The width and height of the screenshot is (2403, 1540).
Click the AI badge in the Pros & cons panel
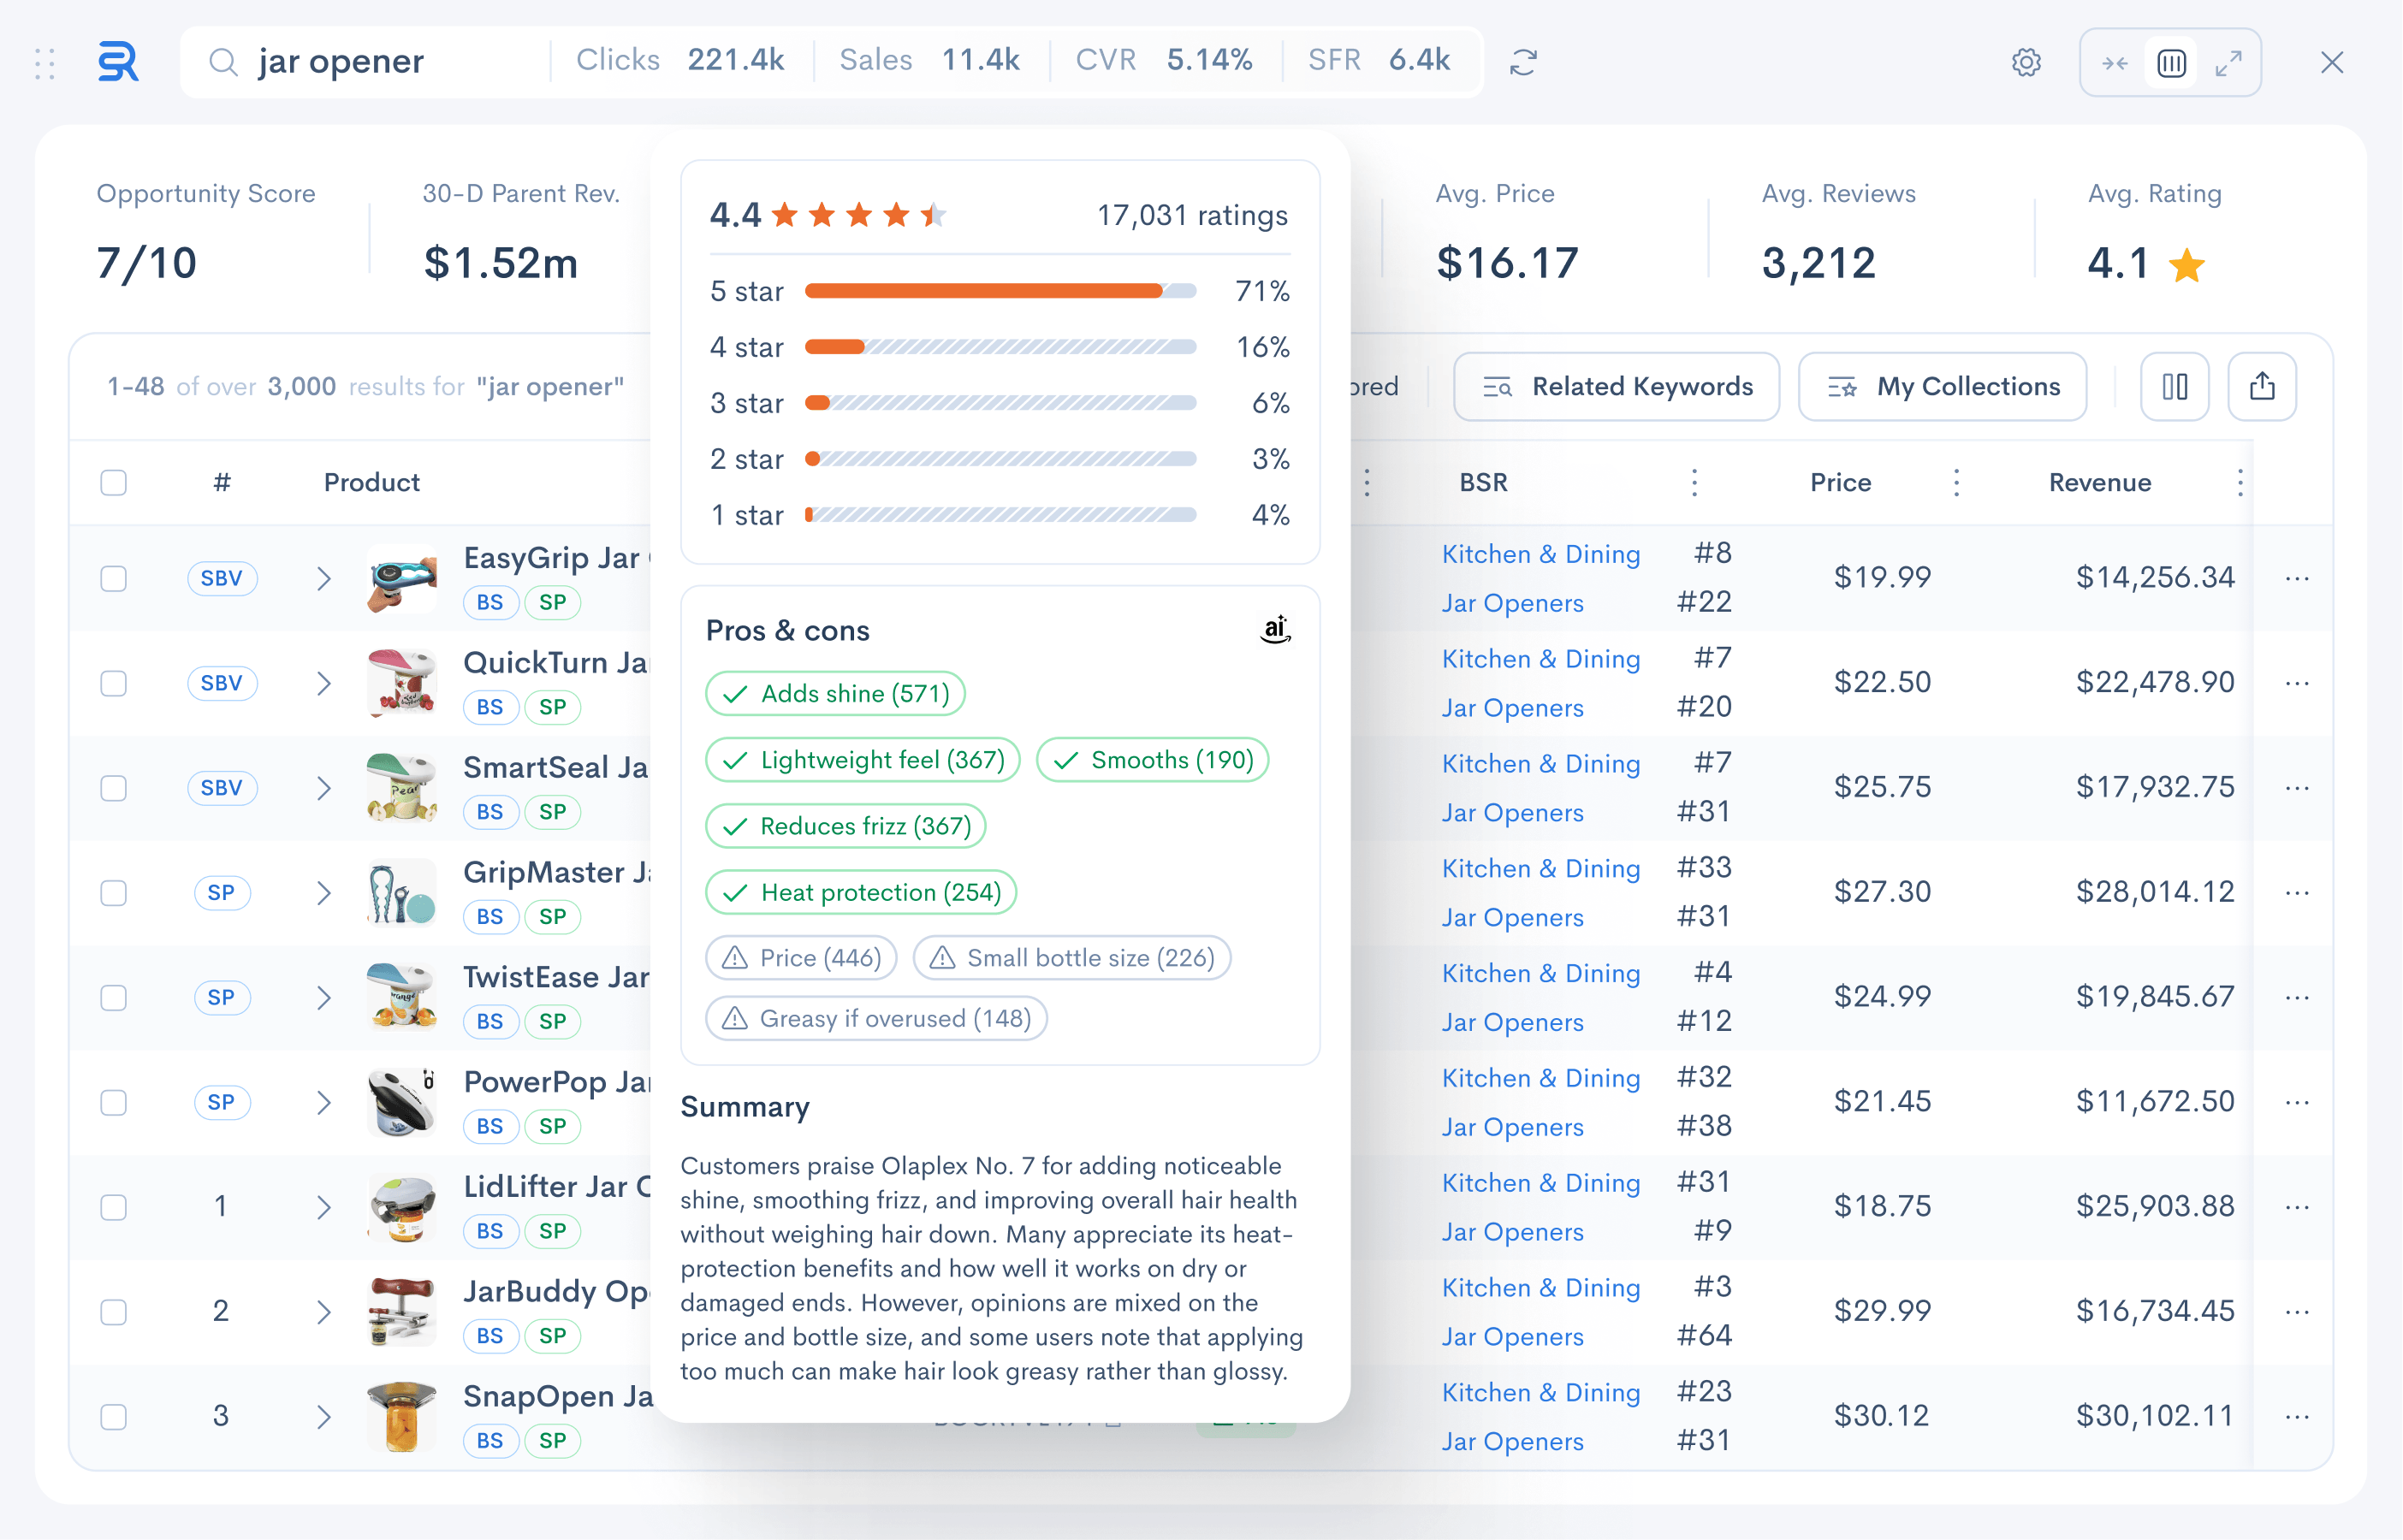click(x=1275, y=629)
